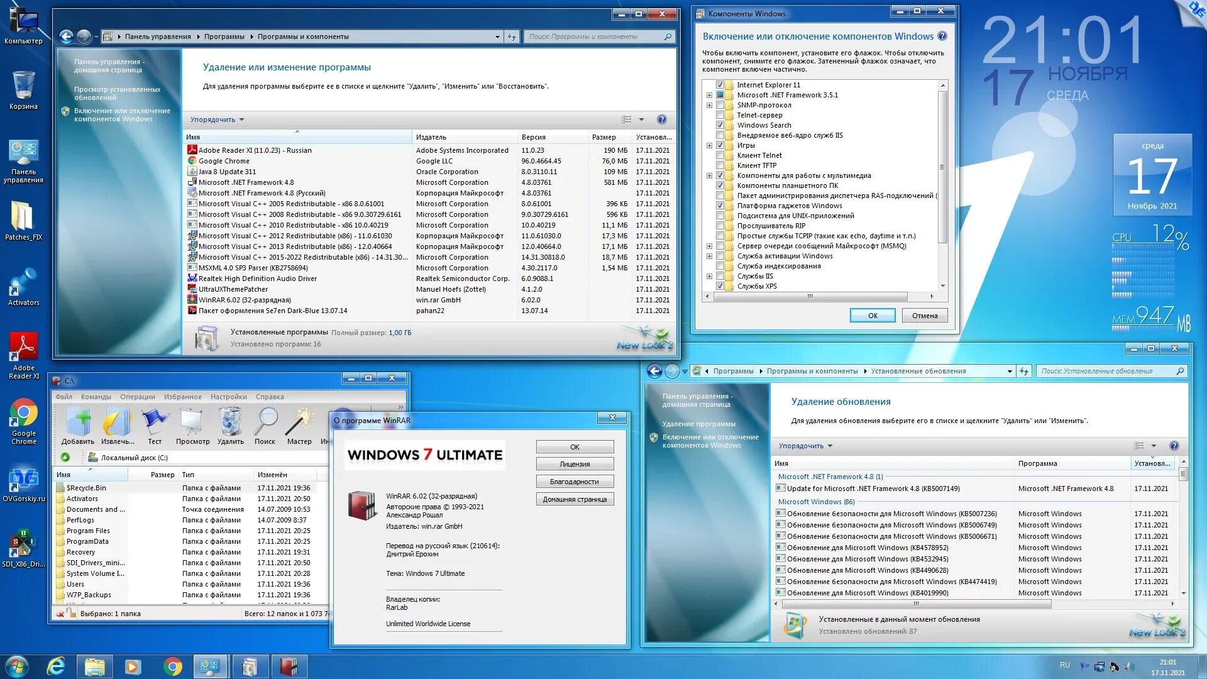Click Отмена in Windows components dialog

click(x=924, y=316)
